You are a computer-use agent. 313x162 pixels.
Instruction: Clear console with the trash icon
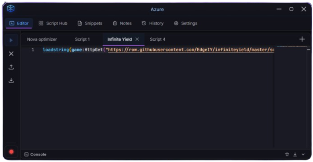[287, 154]
